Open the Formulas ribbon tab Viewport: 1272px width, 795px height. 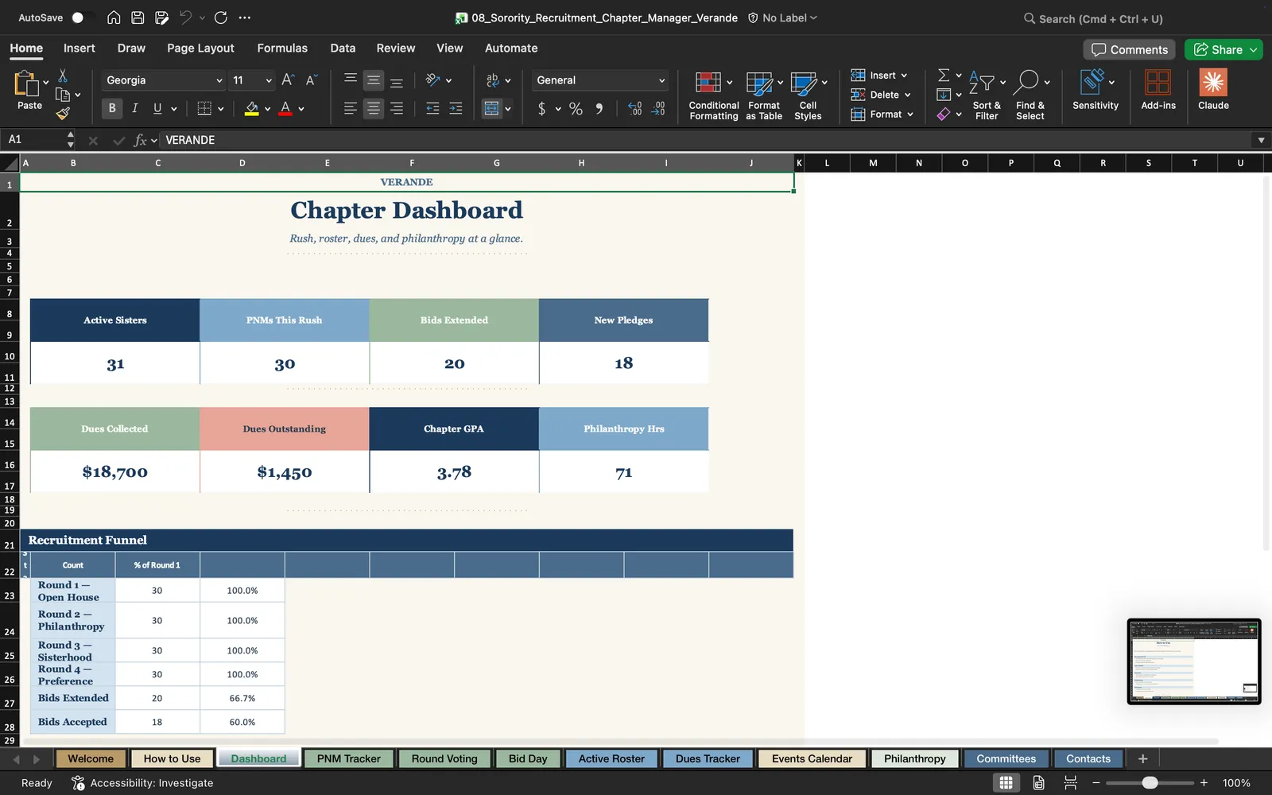click(282, 48)
